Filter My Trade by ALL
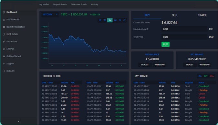 [200, 76]
